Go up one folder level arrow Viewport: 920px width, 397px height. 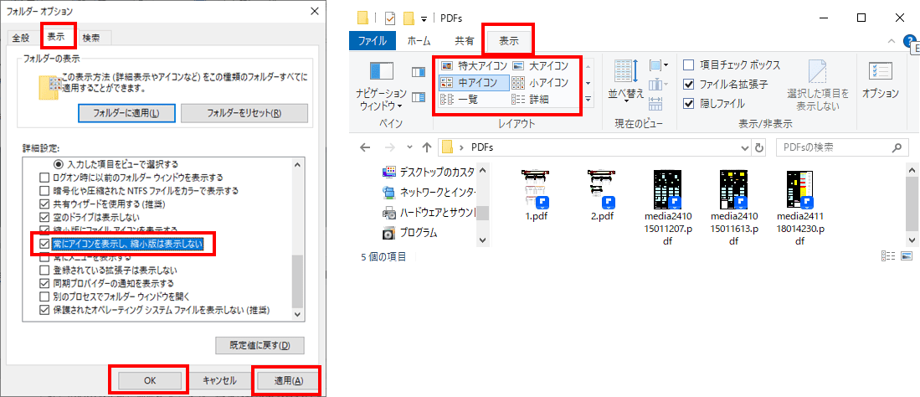click(x=427, y=147)
